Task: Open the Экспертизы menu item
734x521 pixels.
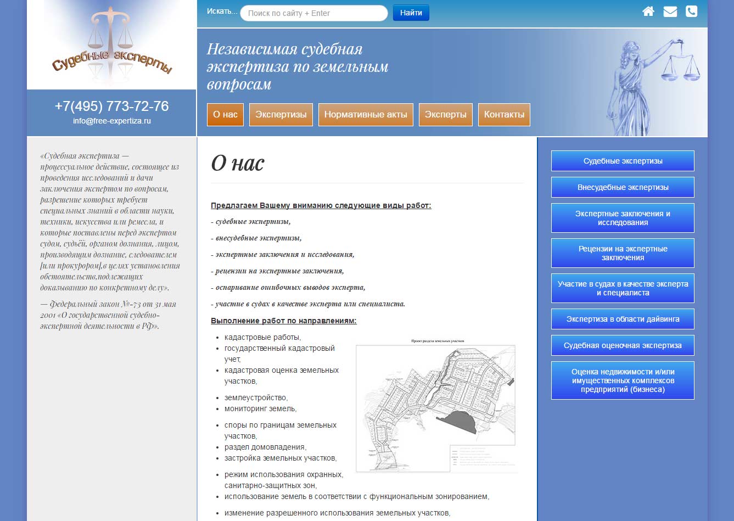Action: pyautogui.click(x=281, y=115)
